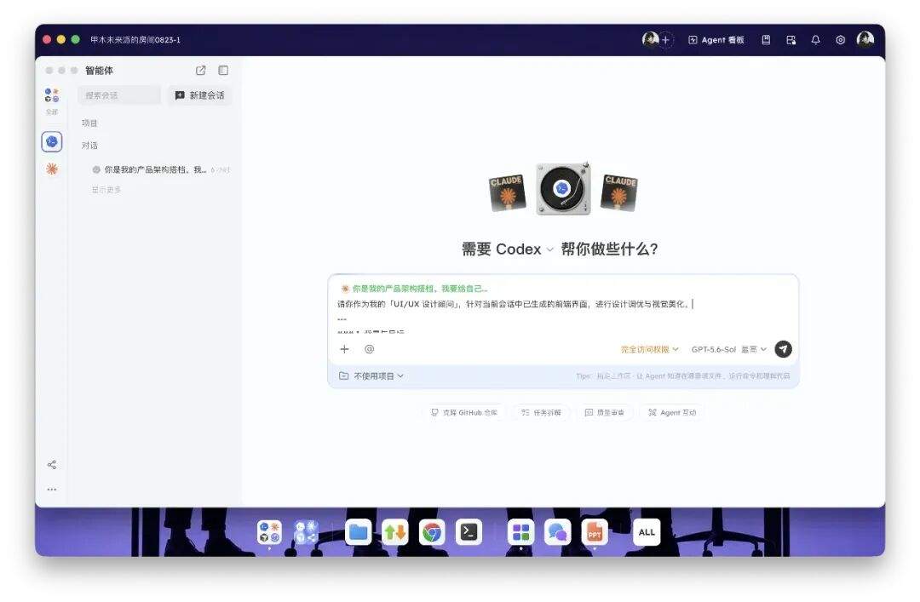The image size is (920, 602).
Task: Open the four-squares grid app in dock
Action: tap(521, 533)
